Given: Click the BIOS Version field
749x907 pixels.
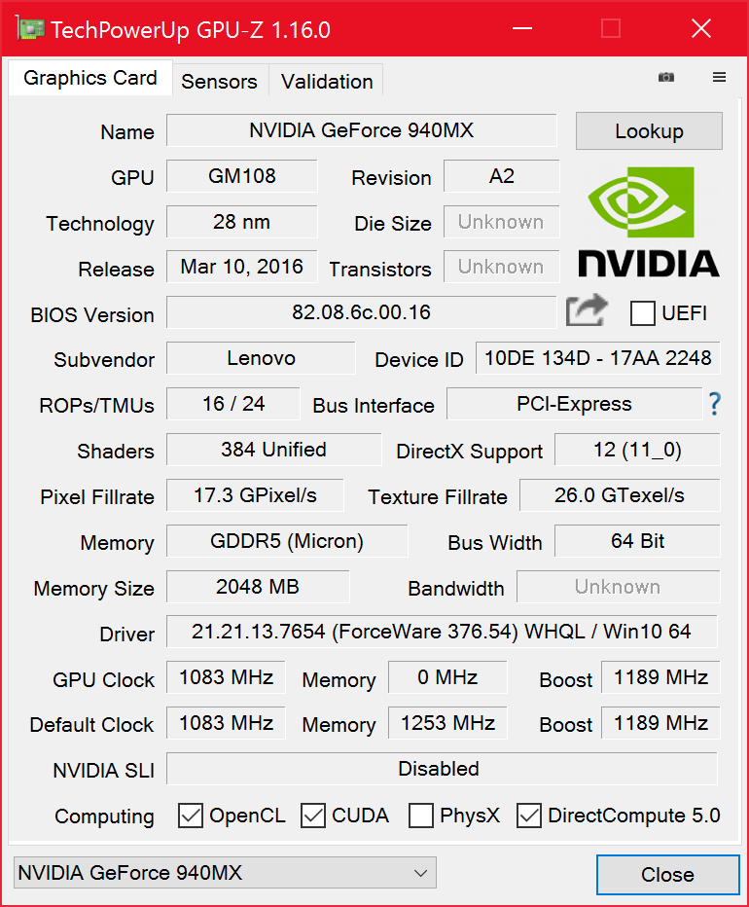Looking at the screenshot, I should coord(362,312).
